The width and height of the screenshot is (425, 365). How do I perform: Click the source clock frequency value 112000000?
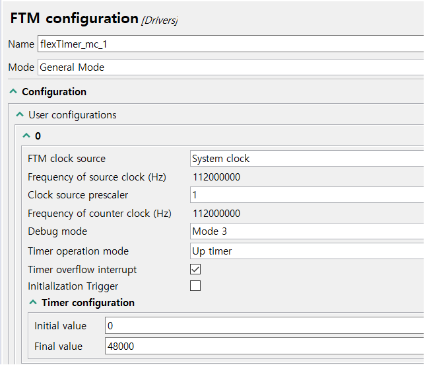(216, 177)
